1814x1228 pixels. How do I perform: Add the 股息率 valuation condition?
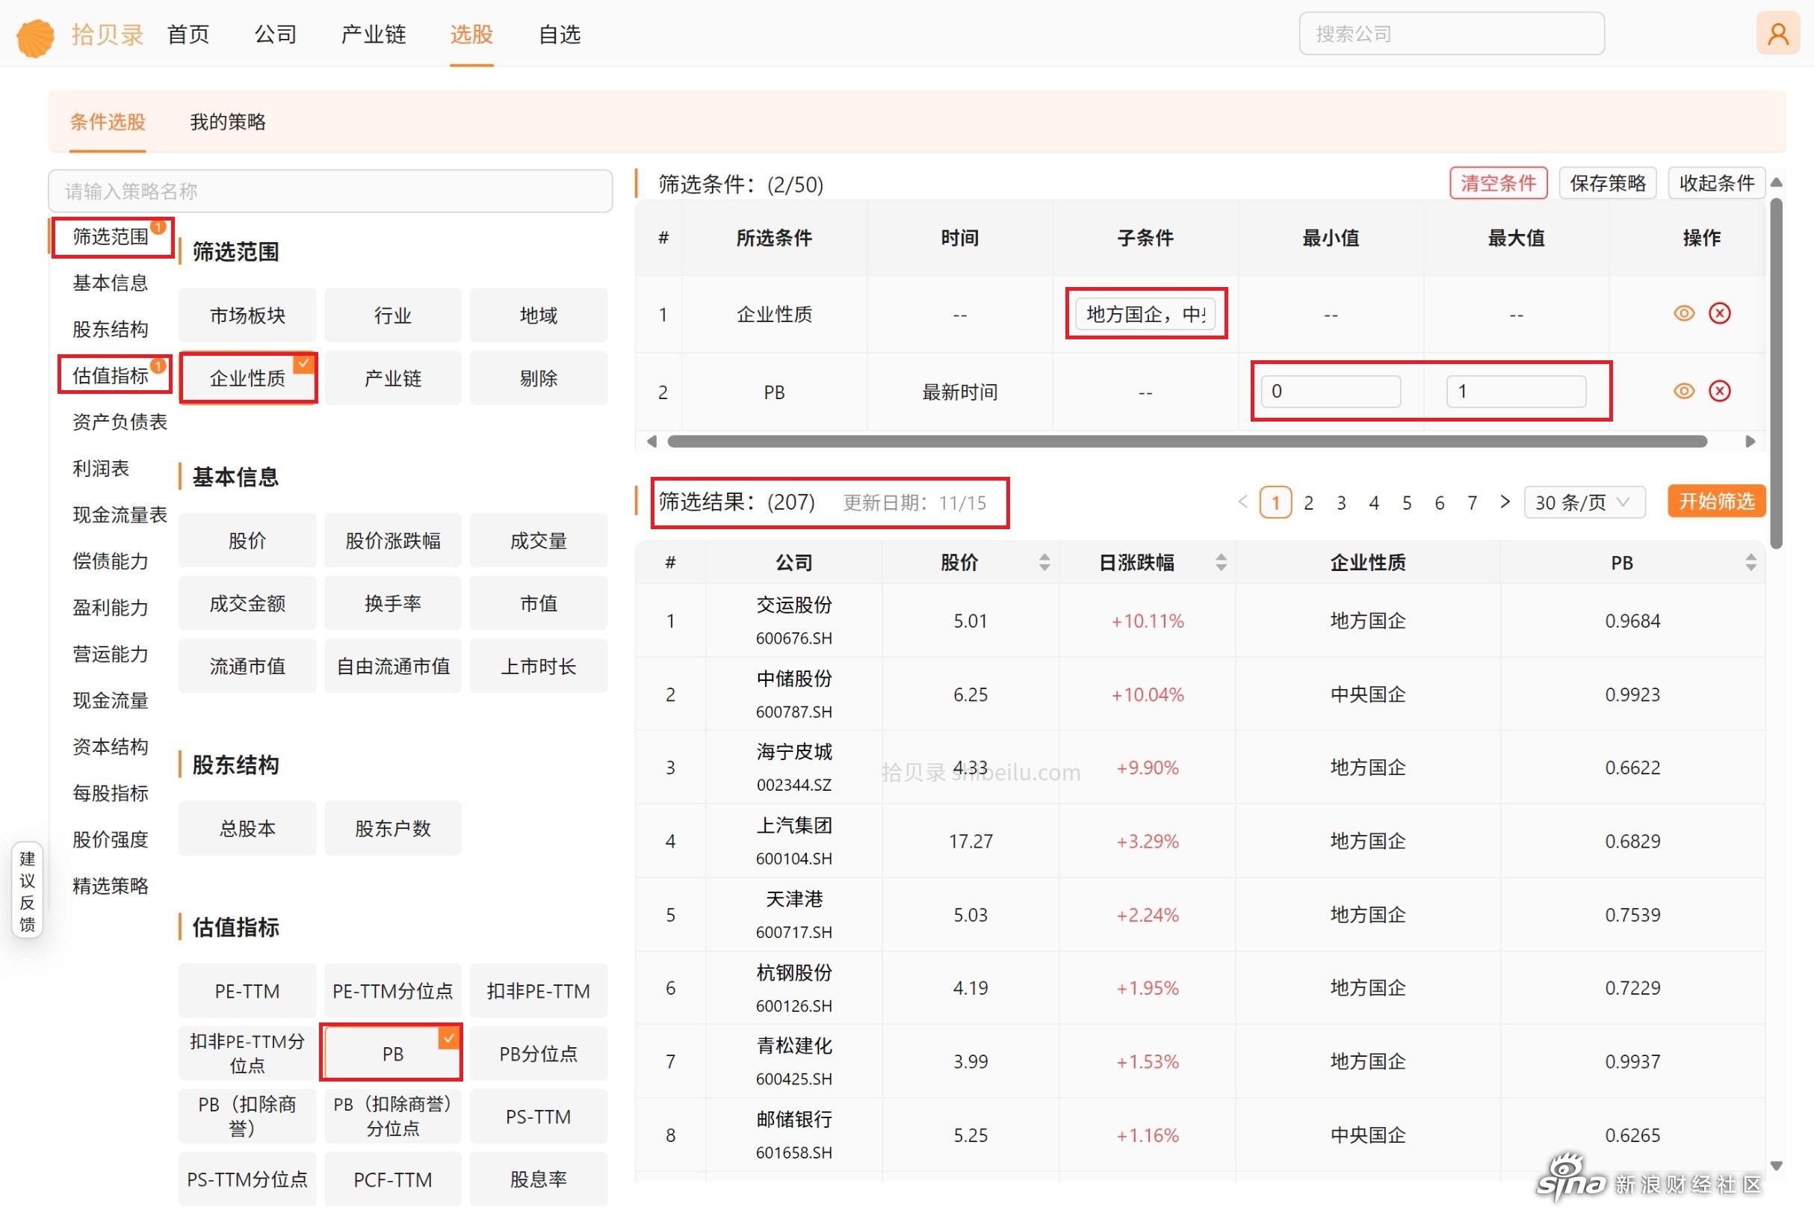tap(539, 1179)
